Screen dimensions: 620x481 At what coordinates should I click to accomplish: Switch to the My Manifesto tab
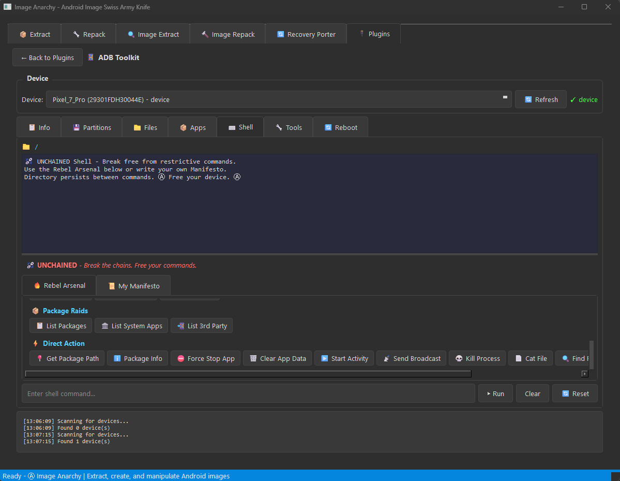click(133, 285)
